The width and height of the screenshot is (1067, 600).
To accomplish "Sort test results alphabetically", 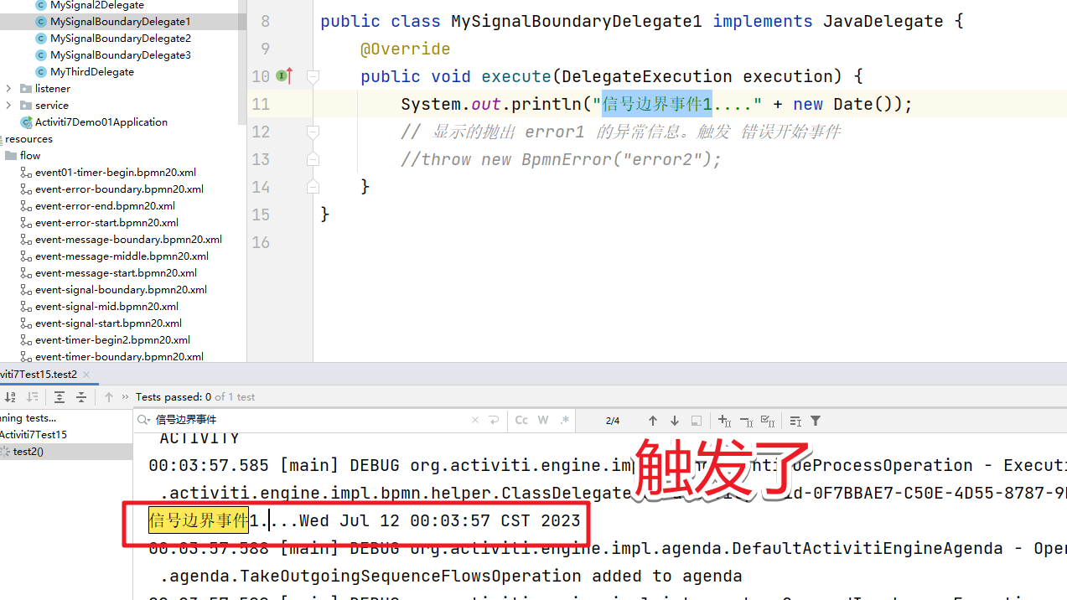I will (10, 397).
